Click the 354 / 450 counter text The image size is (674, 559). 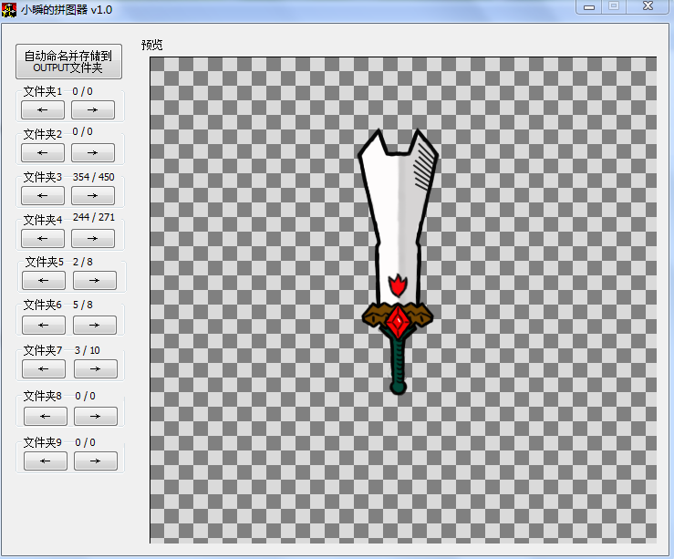pyautogui.click(x=93, y=177)
